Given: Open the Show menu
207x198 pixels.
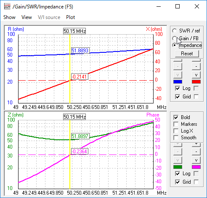Looking at the screenshot, I should 9,17.
